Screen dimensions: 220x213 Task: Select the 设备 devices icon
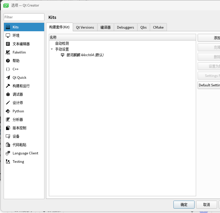(8, 136)
